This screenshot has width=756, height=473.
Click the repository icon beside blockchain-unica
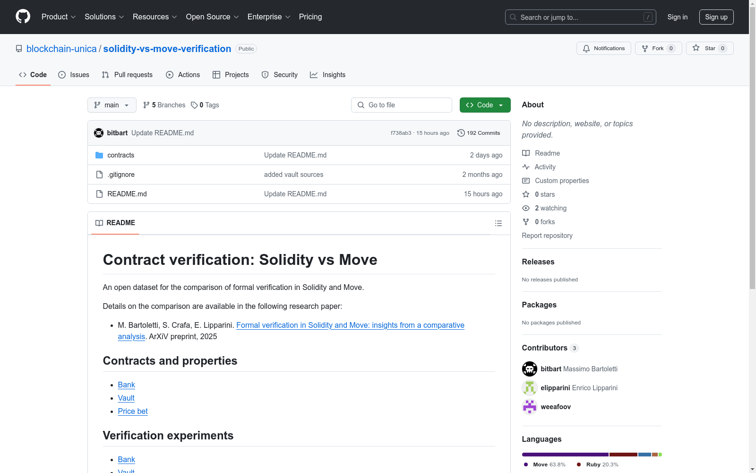click(19, 49)
